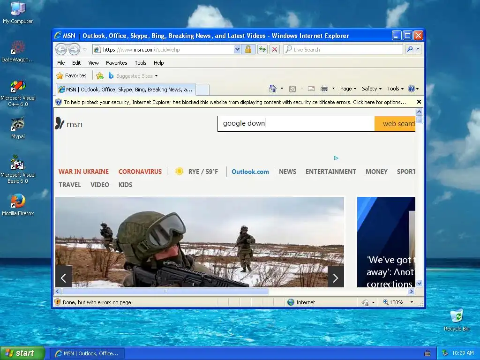The width and height of the screenshot is (480, 360).
Task: Open the Suggested Sites dropdown
Action: [x=133, y=75]
